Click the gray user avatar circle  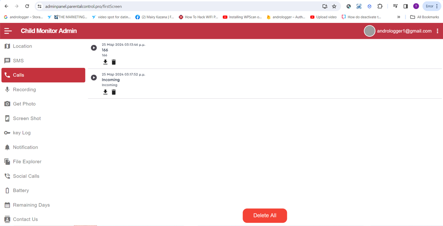click(370, 31)
